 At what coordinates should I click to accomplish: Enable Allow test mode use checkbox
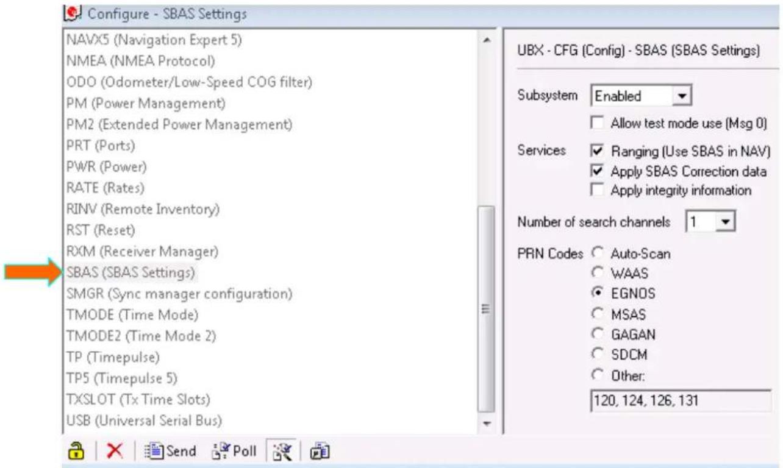pos(598,122)
